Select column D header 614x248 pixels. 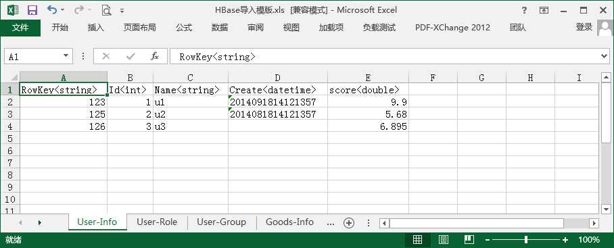(278, 77)
